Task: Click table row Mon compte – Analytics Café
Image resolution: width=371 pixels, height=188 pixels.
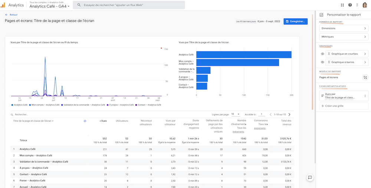Action: point(152,155)
